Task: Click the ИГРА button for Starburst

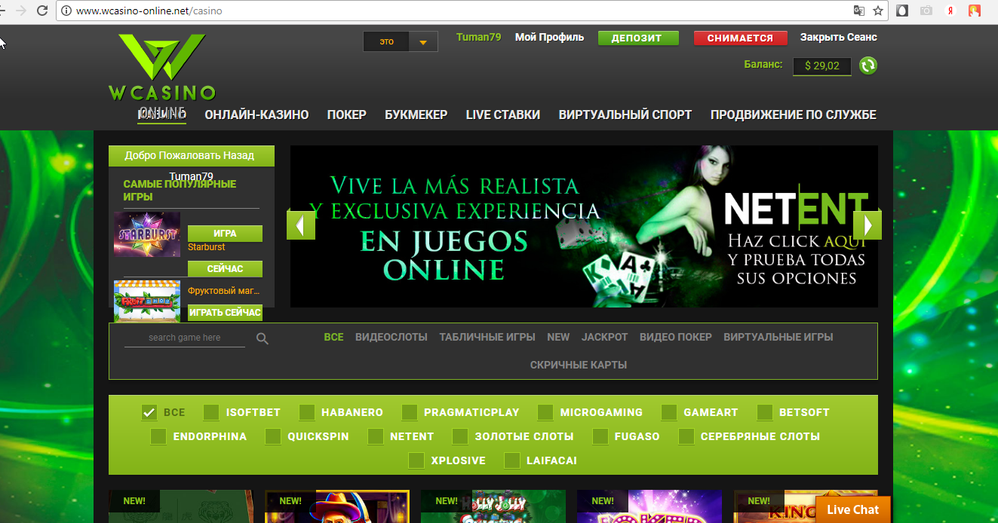Action: (x=225, y=233)
